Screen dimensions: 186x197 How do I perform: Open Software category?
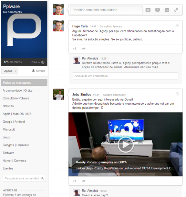(x=8, y=153)
